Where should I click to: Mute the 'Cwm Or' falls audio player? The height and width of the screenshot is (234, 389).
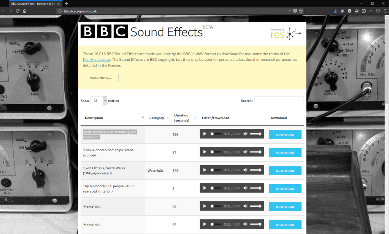(x=245, y=170)
